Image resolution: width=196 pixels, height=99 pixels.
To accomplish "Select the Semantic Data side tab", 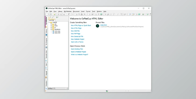I will coord(46,55).
